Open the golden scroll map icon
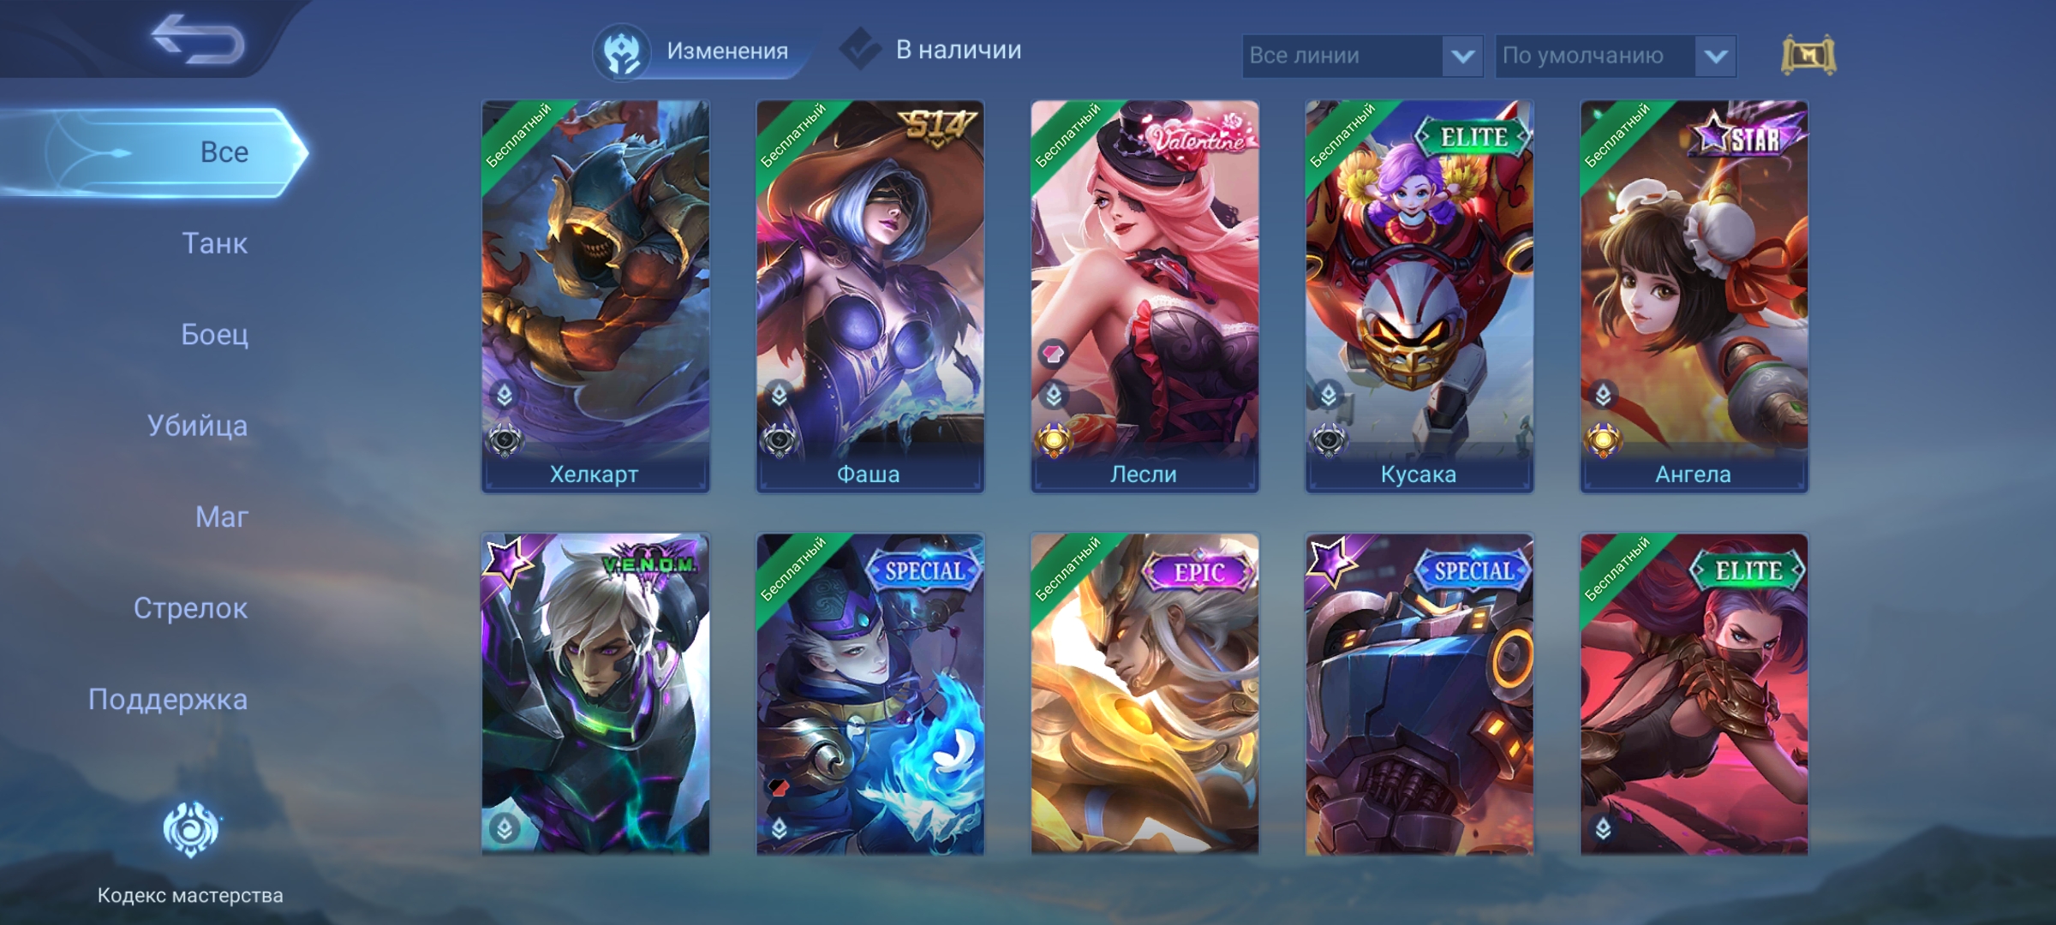 1808,56
